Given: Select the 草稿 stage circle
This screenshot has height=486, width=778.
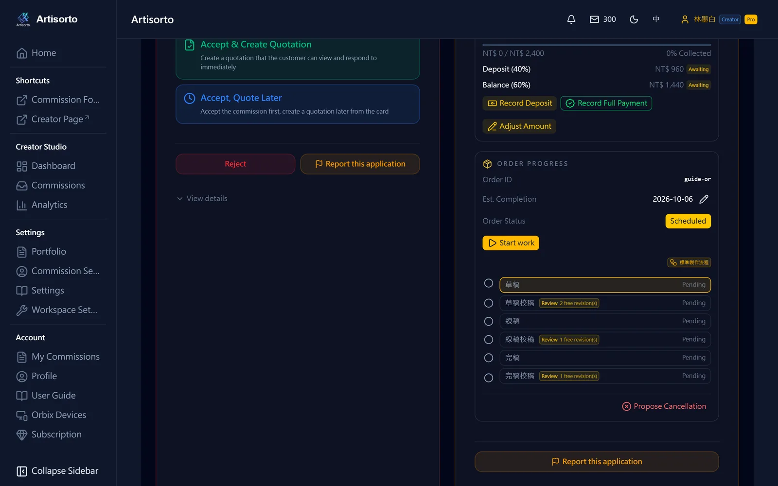Looking at the screenshot, I should 489,283.
